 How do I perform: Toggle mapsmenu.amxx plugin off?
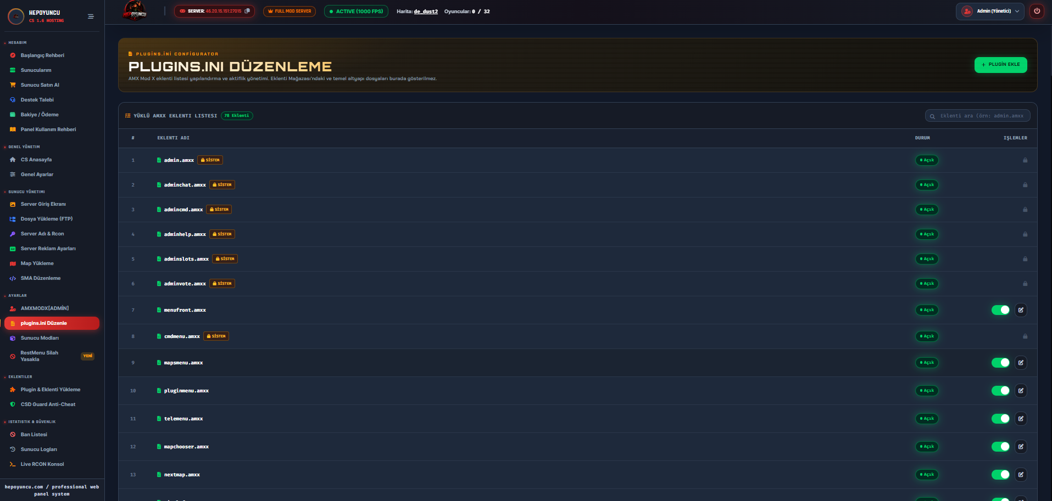(1000, 363)
